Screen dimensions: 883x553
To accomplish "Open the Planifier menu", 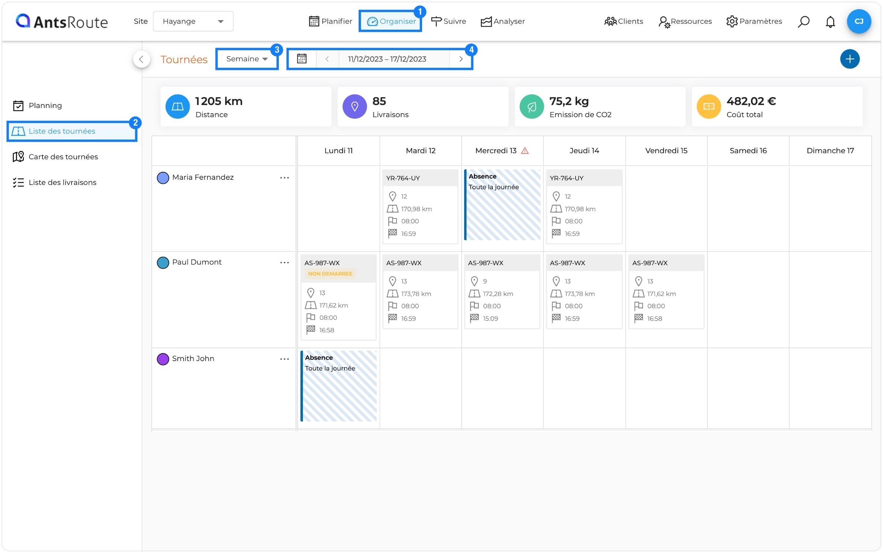I will (x=330, y=21).
